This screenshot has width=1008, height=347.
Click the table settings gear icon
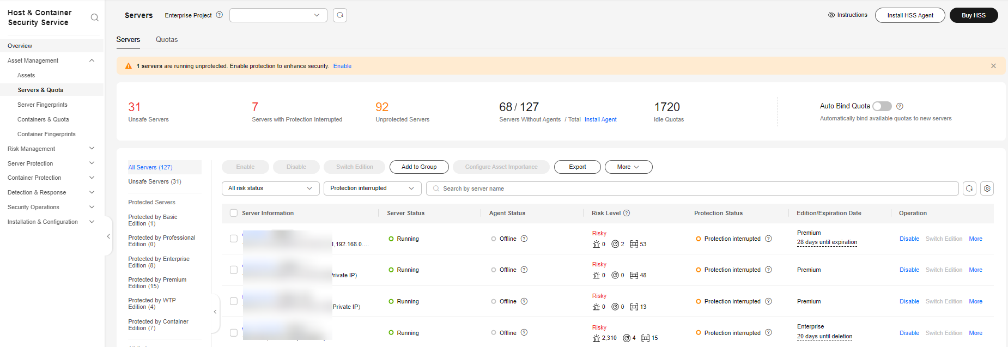(x=987, y=188)
